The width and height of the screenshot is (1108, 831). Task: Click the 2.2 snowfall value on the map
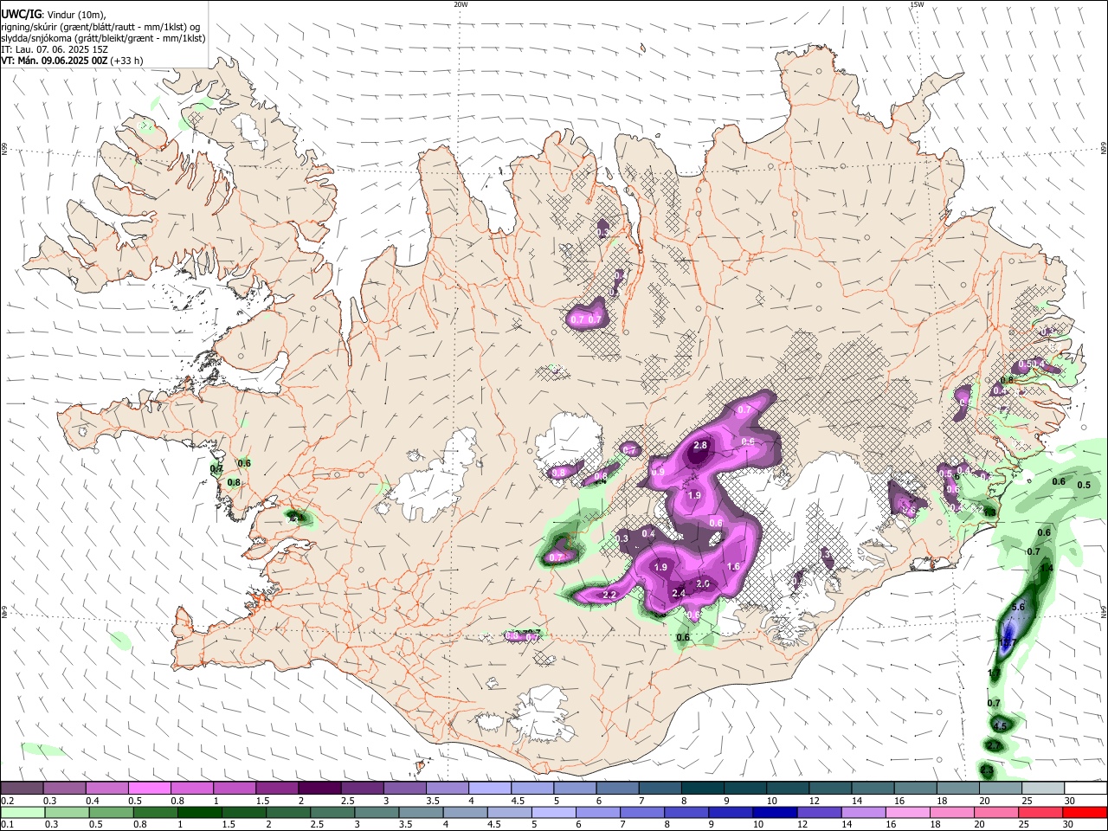(609, 595)
